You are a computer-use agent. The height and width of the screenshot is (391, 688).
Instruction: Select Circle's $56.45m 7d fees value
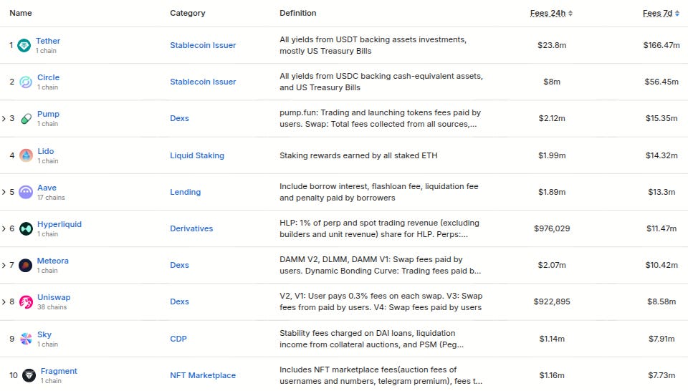(x=661, y=82)
